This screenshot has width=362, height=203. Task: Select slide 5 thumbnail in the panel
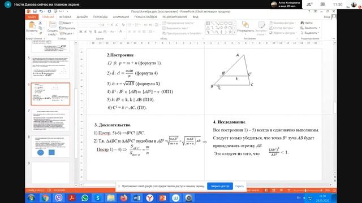click(x=50, y=68)
